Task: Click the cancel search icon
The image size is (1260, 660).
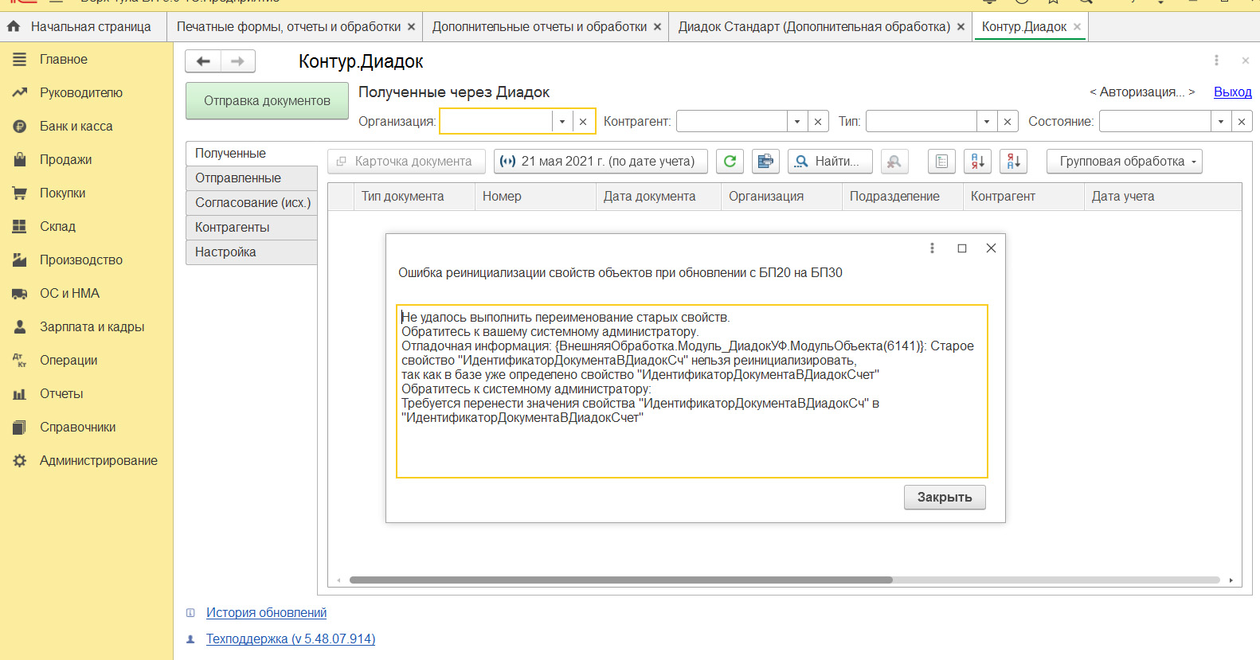Action: pos(894,162)
